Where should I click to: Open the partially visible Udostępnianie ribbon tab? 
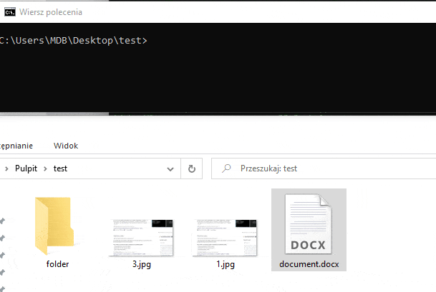click(16, 145)
